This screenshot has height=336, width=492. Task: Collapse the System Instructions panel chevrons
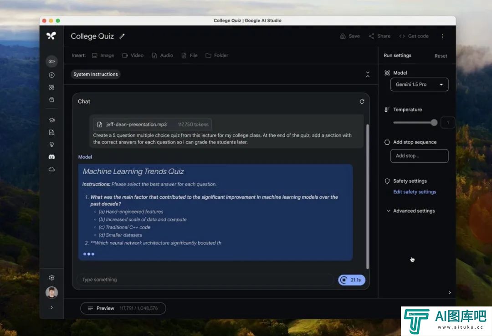coord(368,74)
